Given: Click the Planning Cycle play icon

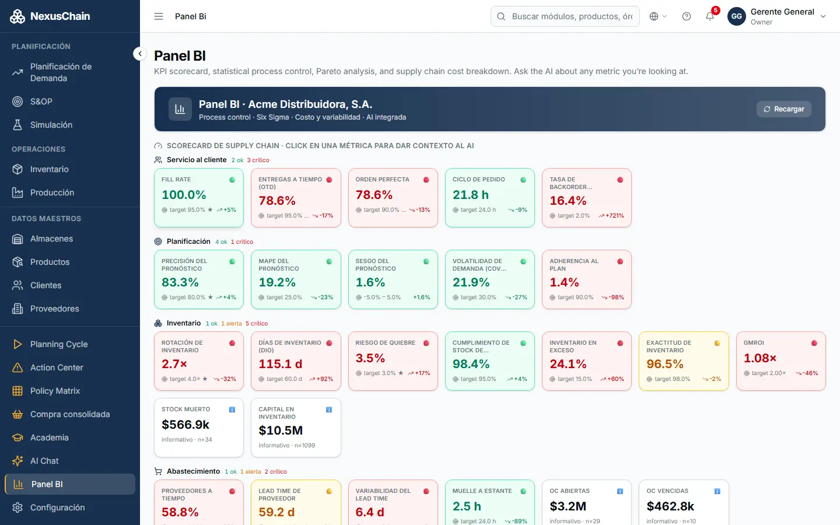Looking at the screenshot, I should pos(17,344).
